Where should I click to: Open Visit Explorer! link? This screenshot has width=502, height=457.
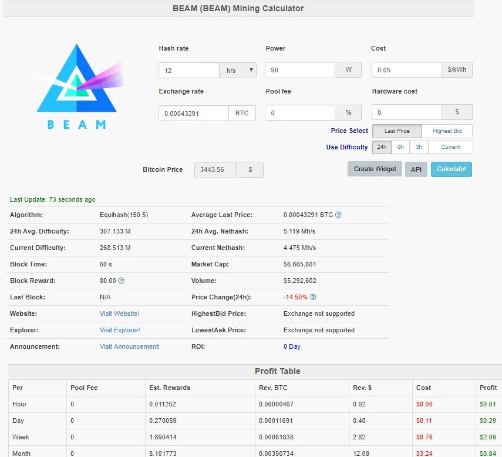(120, 330)
